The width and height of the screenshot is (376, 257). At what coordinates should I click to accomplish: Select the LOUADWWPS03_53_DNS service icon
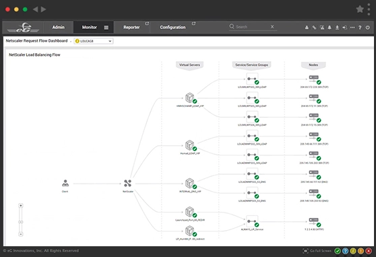252,192
